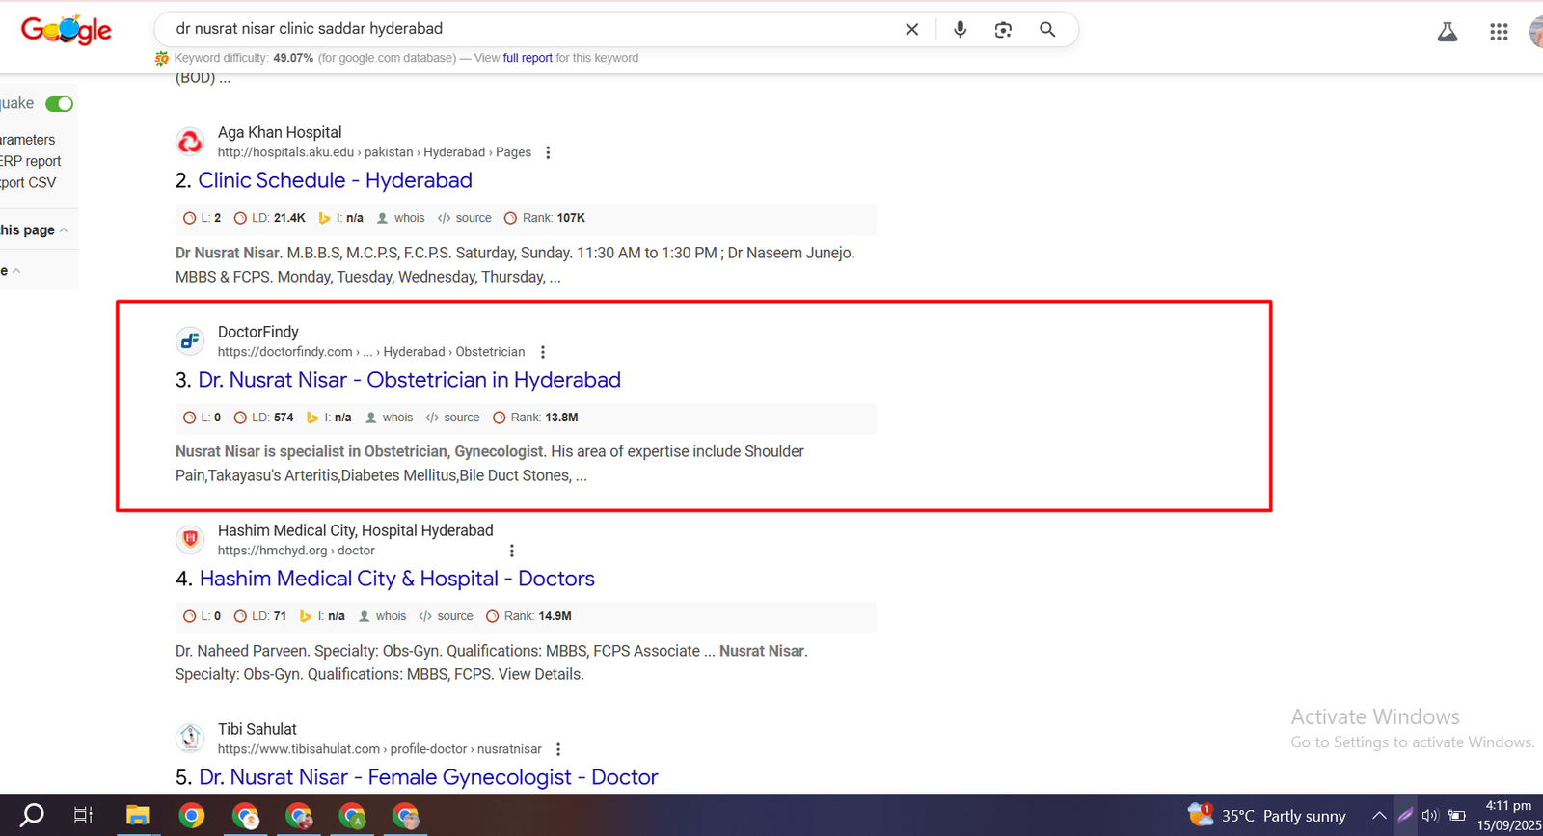Open more options for Hashim Medical result
Image resolution: width=1543 pixels, height=836 pixels.
(x=511, y=551)
